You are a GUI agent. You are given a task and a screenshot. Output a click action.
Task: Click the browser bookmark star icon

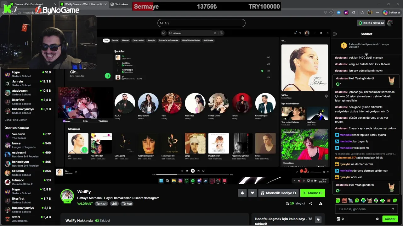pos(331,13)
